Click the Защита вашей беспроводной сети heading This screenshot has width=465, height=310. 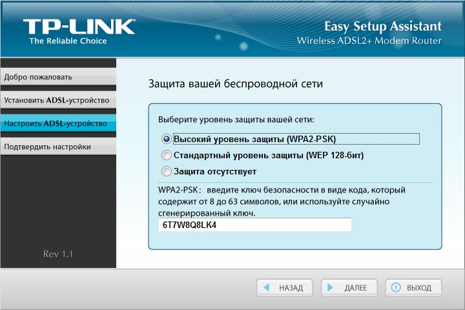click(x=235, y=84)
